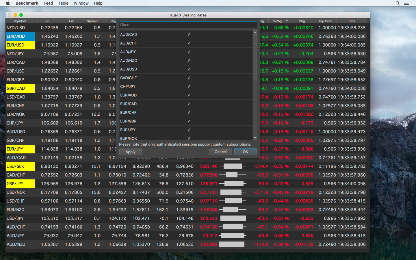Select yellow EUR/USD symbol cell
416x260 pixels.
click(x=20, y=45)
